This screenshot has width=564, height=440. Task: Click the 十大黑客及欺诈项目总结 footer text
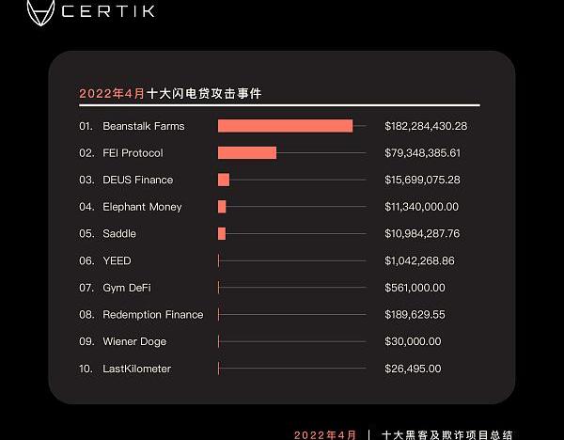pyautogui.click(x=446, y=434)
